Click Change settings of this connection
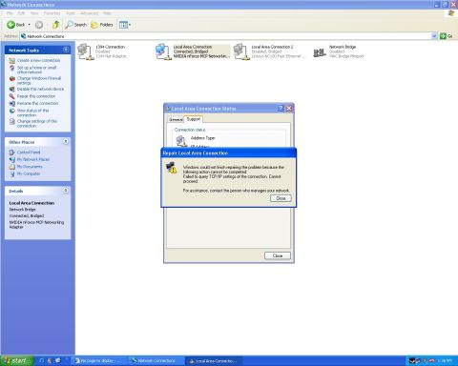This screenshot has height=366, width=458. [37, 123]
